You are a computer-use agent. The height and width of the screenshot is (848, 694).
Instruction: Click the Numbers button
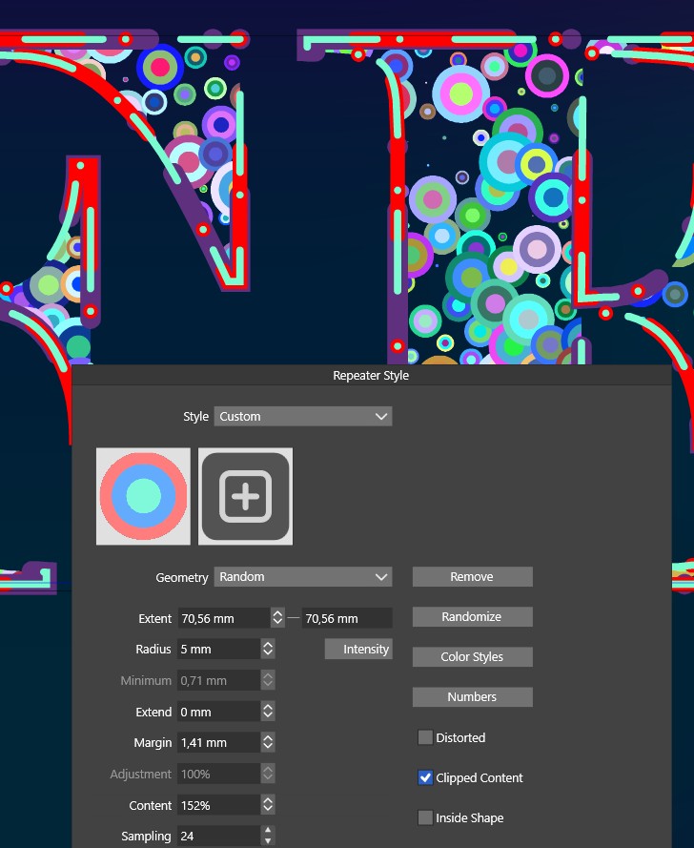(472, 697)
